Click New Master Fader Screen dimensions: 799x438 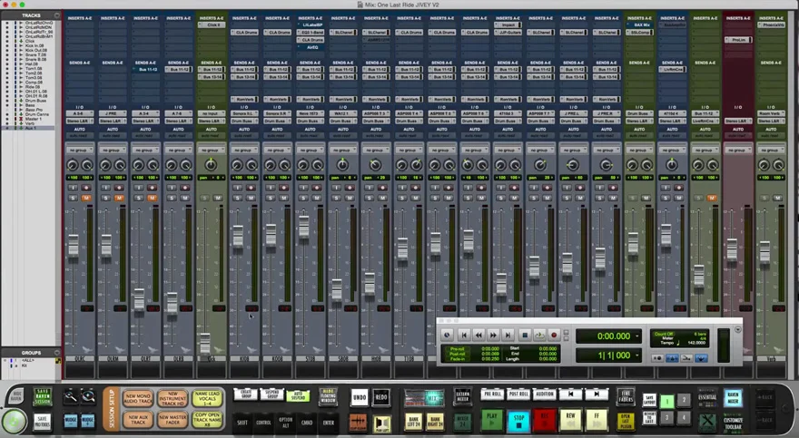pyautogui.click(x=173, y=420)
